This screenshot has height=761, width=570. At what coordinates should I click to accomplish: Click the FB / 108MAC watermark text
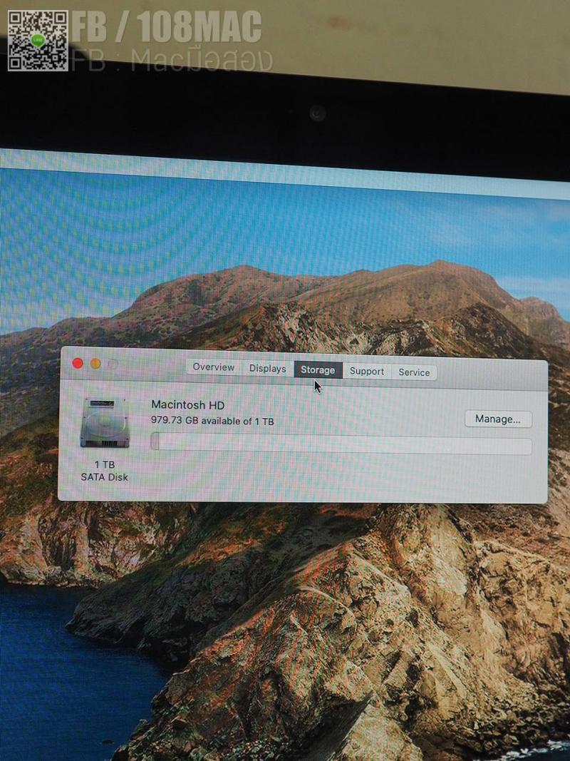coord(167,29)
